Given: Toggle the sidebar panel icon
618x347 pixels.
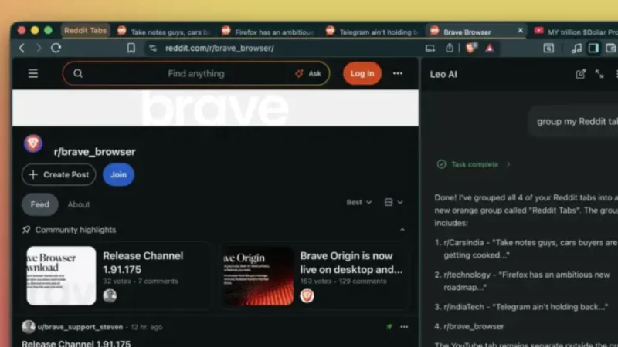Looking at the screenshot, I should [x=593, y=48].
